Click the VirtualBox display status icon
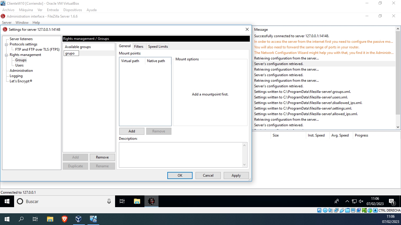401x225 pixels. coord(353,210)
